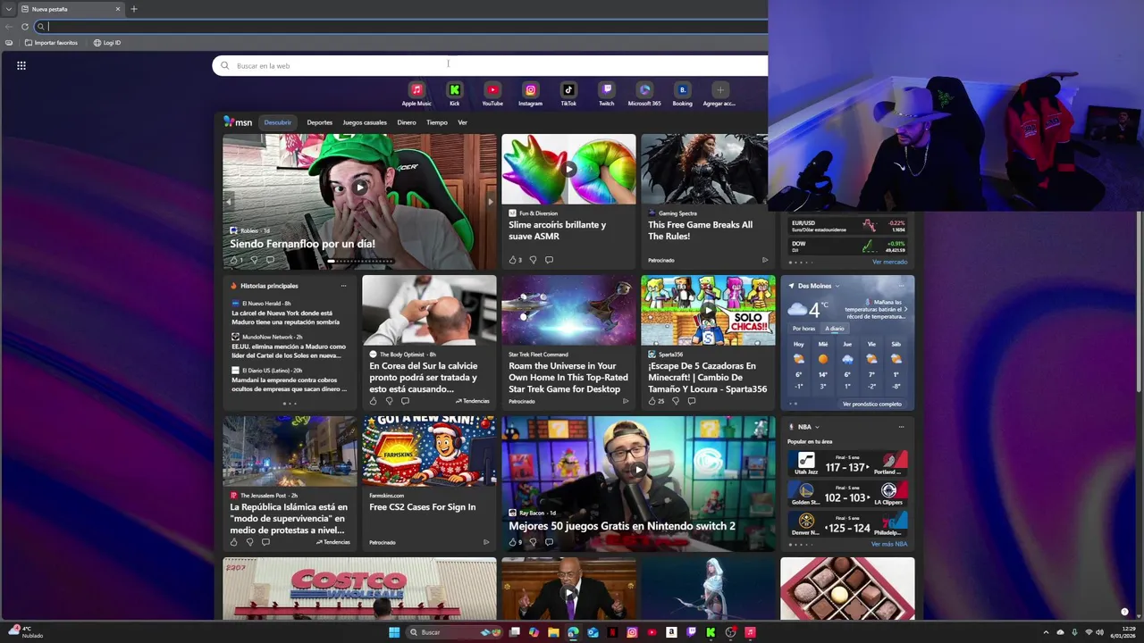Play the Nintendo Switch 2 games video
This screenshot has width=1144, height=643.
[x=638, y=469]
